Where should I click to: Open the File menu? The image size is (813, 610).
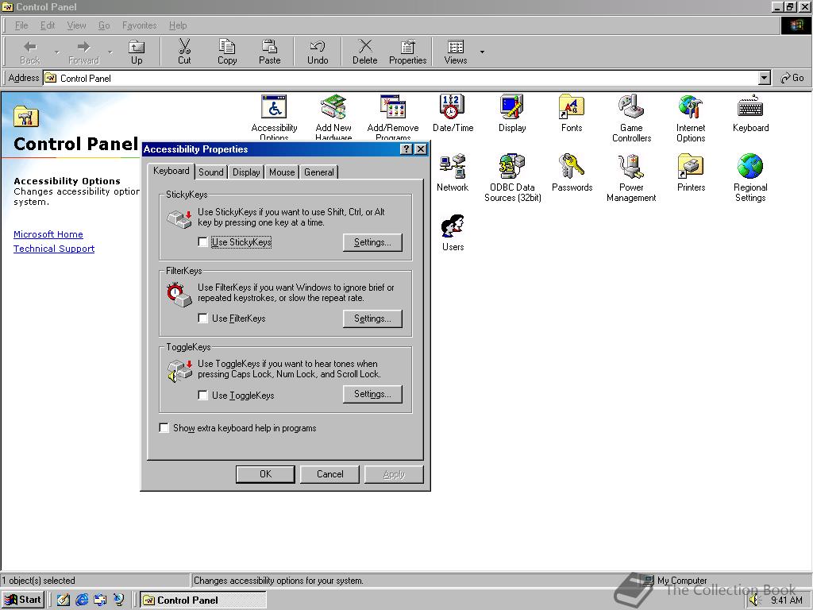click(x=21, y=25)
